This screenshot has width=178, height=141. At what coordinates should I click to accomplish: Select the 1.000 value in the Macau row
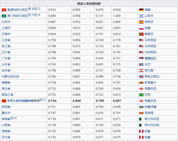(x=117, y=16)
